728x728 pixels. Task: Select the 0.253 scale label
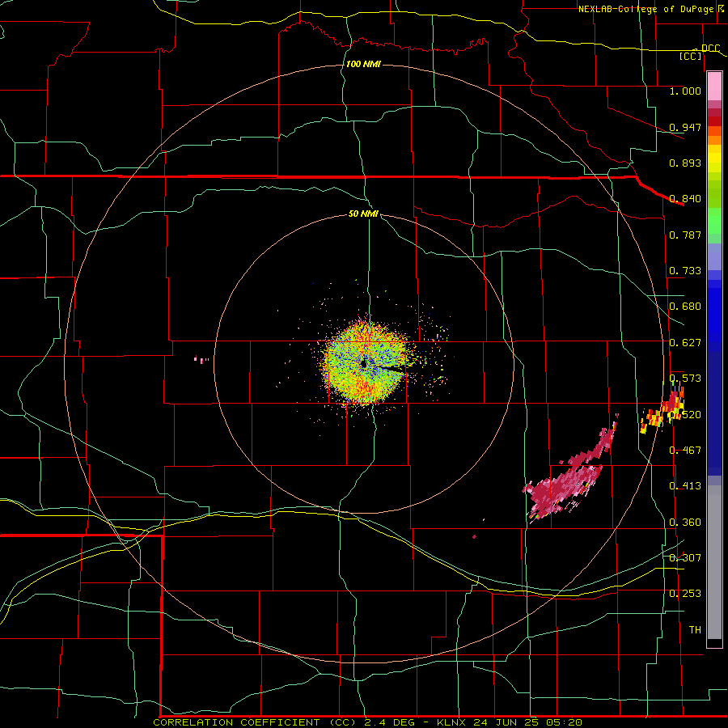[x=685, y=594]
